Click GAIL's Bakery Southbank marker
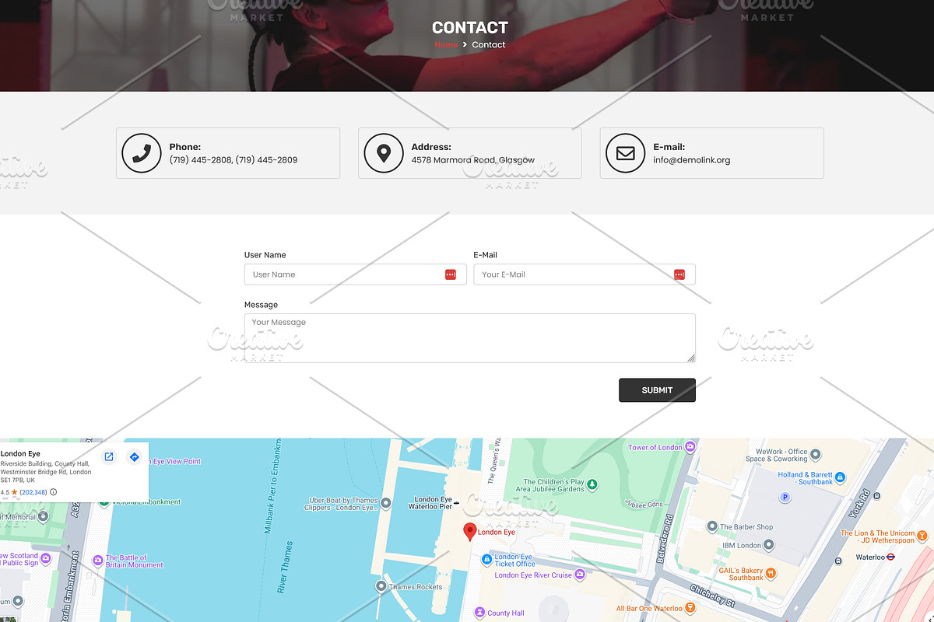 coord(771,574)
